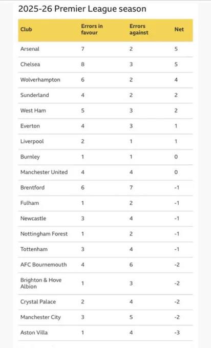
Task: Select the Arsenal row club name
Action: click(x=30, y=49)
